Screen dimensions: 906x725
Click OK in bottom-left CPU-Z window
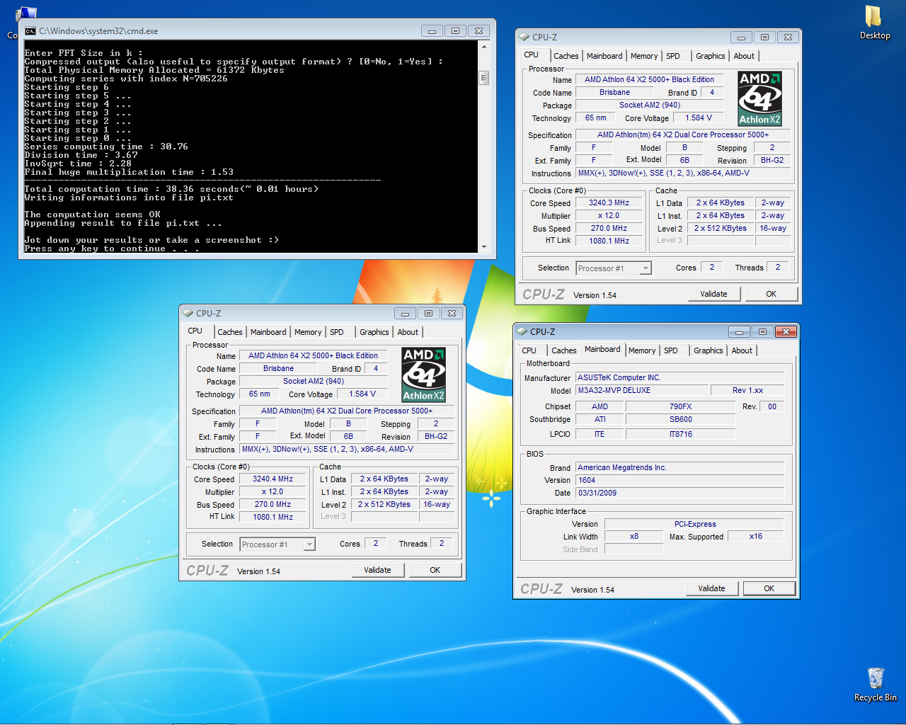coord(435,570)
